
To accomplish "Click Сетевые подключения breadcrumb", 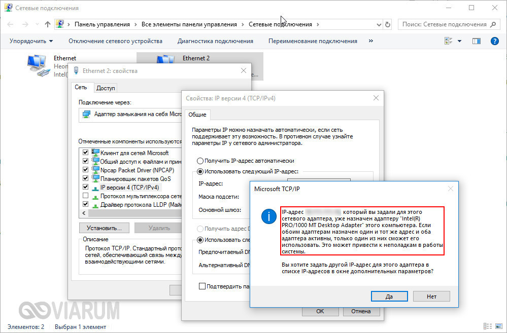I will click(280, 24).
